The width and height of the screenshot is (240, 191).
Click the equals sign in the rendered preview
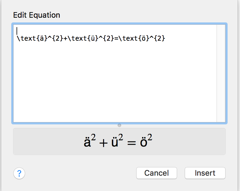pos(132,143)
